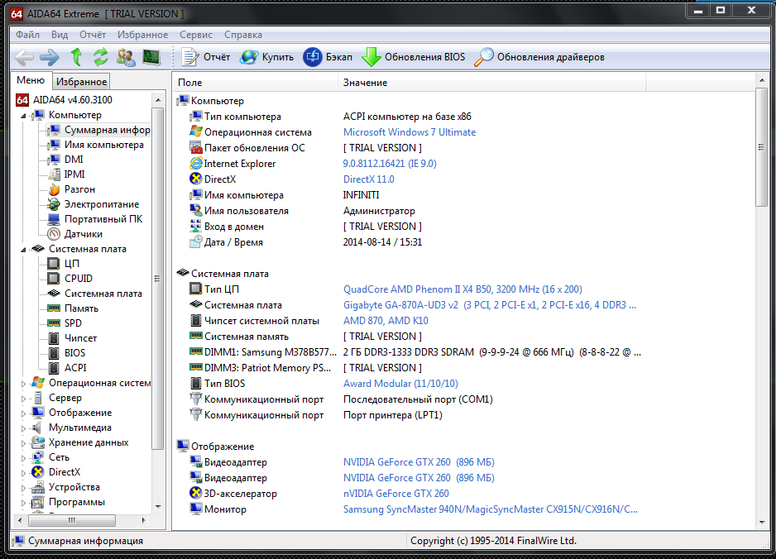776x559 pixels.
Task: Switch to the Избранное tab in sidebar
Action: pos(81,82)
